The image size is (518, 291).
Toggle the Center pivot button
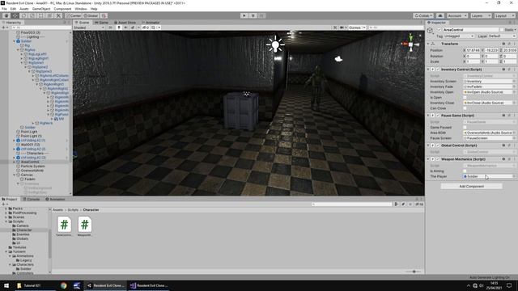pos(74,15)
